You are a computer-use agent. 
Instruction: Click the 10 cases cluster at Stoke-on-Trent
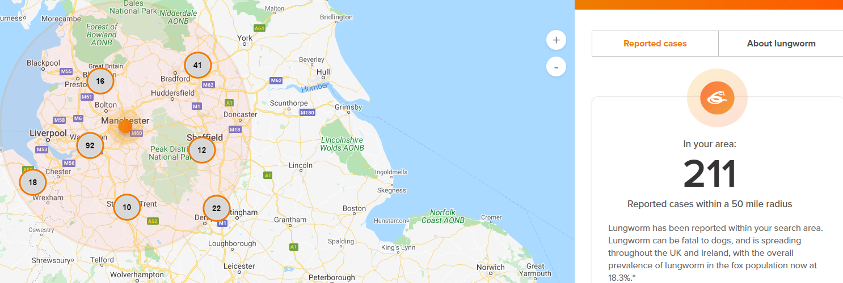point(127,207)
